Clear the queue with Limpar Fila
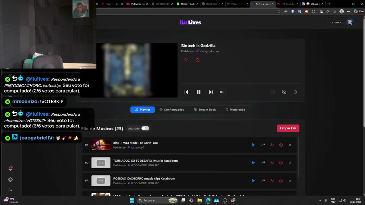Viewport: 365px width, 205px height. point(288,128)
